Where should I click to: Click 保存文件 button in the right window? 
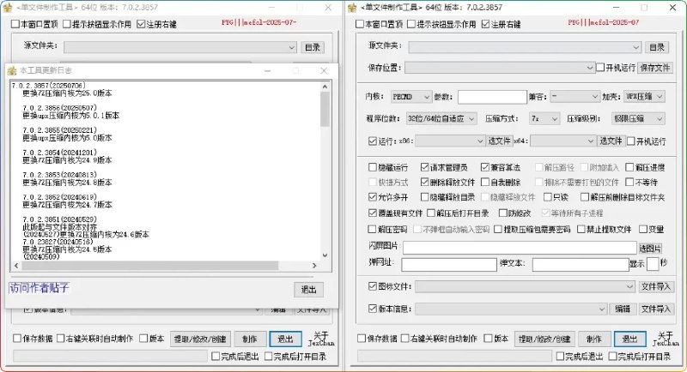655,68
